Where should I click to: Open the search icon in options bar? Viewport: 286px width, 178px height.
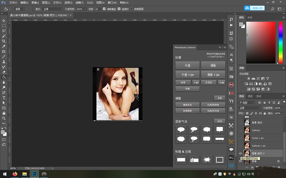[272, 9]
